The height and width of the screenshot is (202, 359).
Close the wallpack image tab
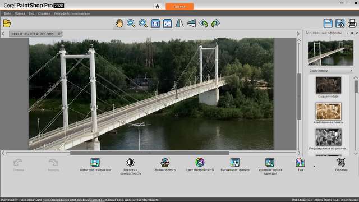(59, 34)
